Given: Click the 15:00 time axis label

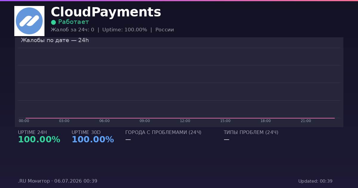Looking at the screenshot, I should tap(225, 121).
